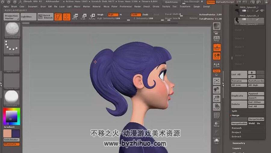Toggle the XYZ rotation mode button
The height and width of the screenshot is (153, 271).
(216, 71)
